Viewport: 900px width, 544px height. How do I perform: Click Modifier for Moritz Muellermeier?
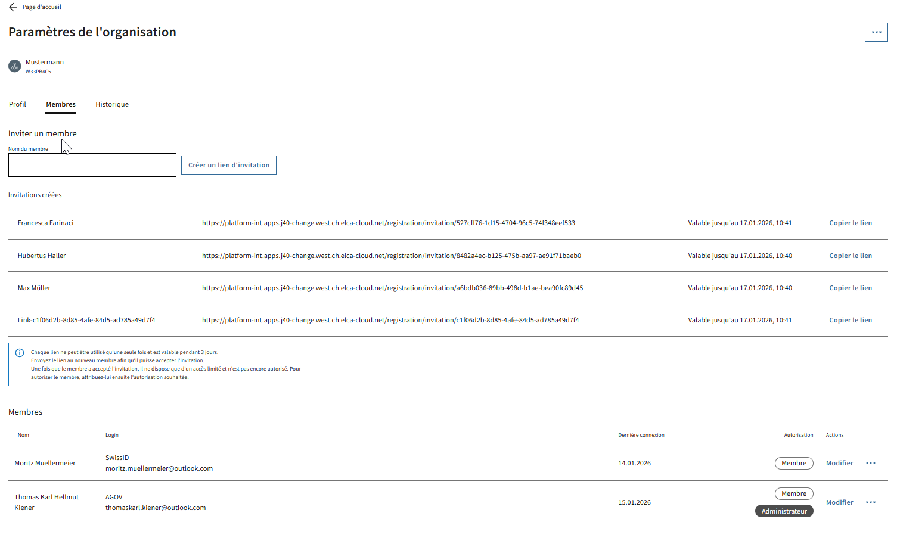click(x=839, y=463)
